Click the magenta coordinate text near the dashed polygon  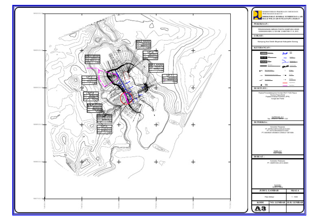(92, 68)
